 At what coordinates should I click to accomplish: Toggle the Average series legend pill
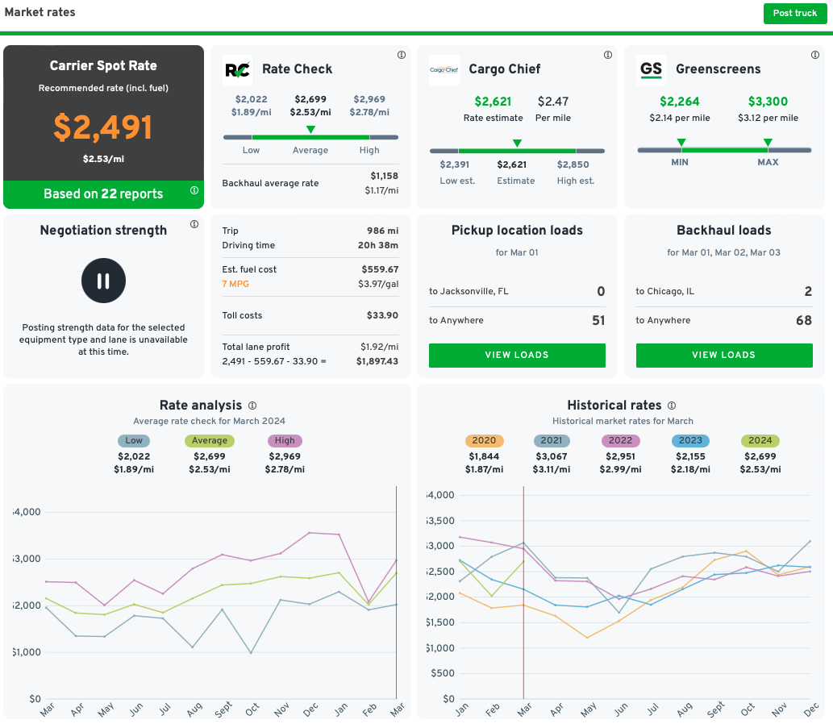click(210, 440)
